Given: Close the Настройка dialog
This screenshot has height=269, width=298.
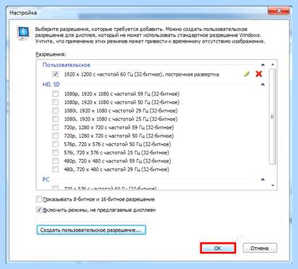Looking at the screenshot, I should [279, 10].
